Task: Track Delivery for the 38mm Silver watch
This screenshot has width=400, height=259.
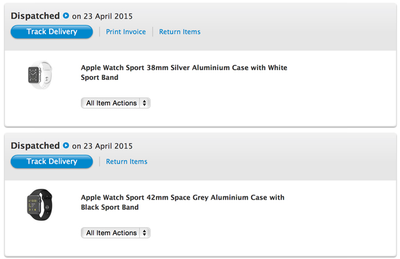Action: 52,31
